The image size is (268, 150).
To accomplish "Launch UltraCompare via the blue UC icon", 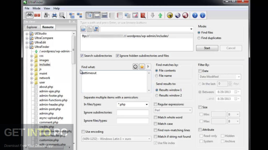I will click(x=178, y=15).
